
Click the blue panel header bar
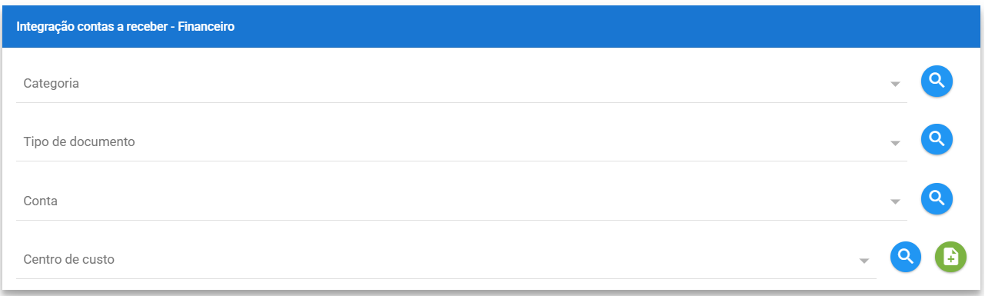click(x=492, y=25)
